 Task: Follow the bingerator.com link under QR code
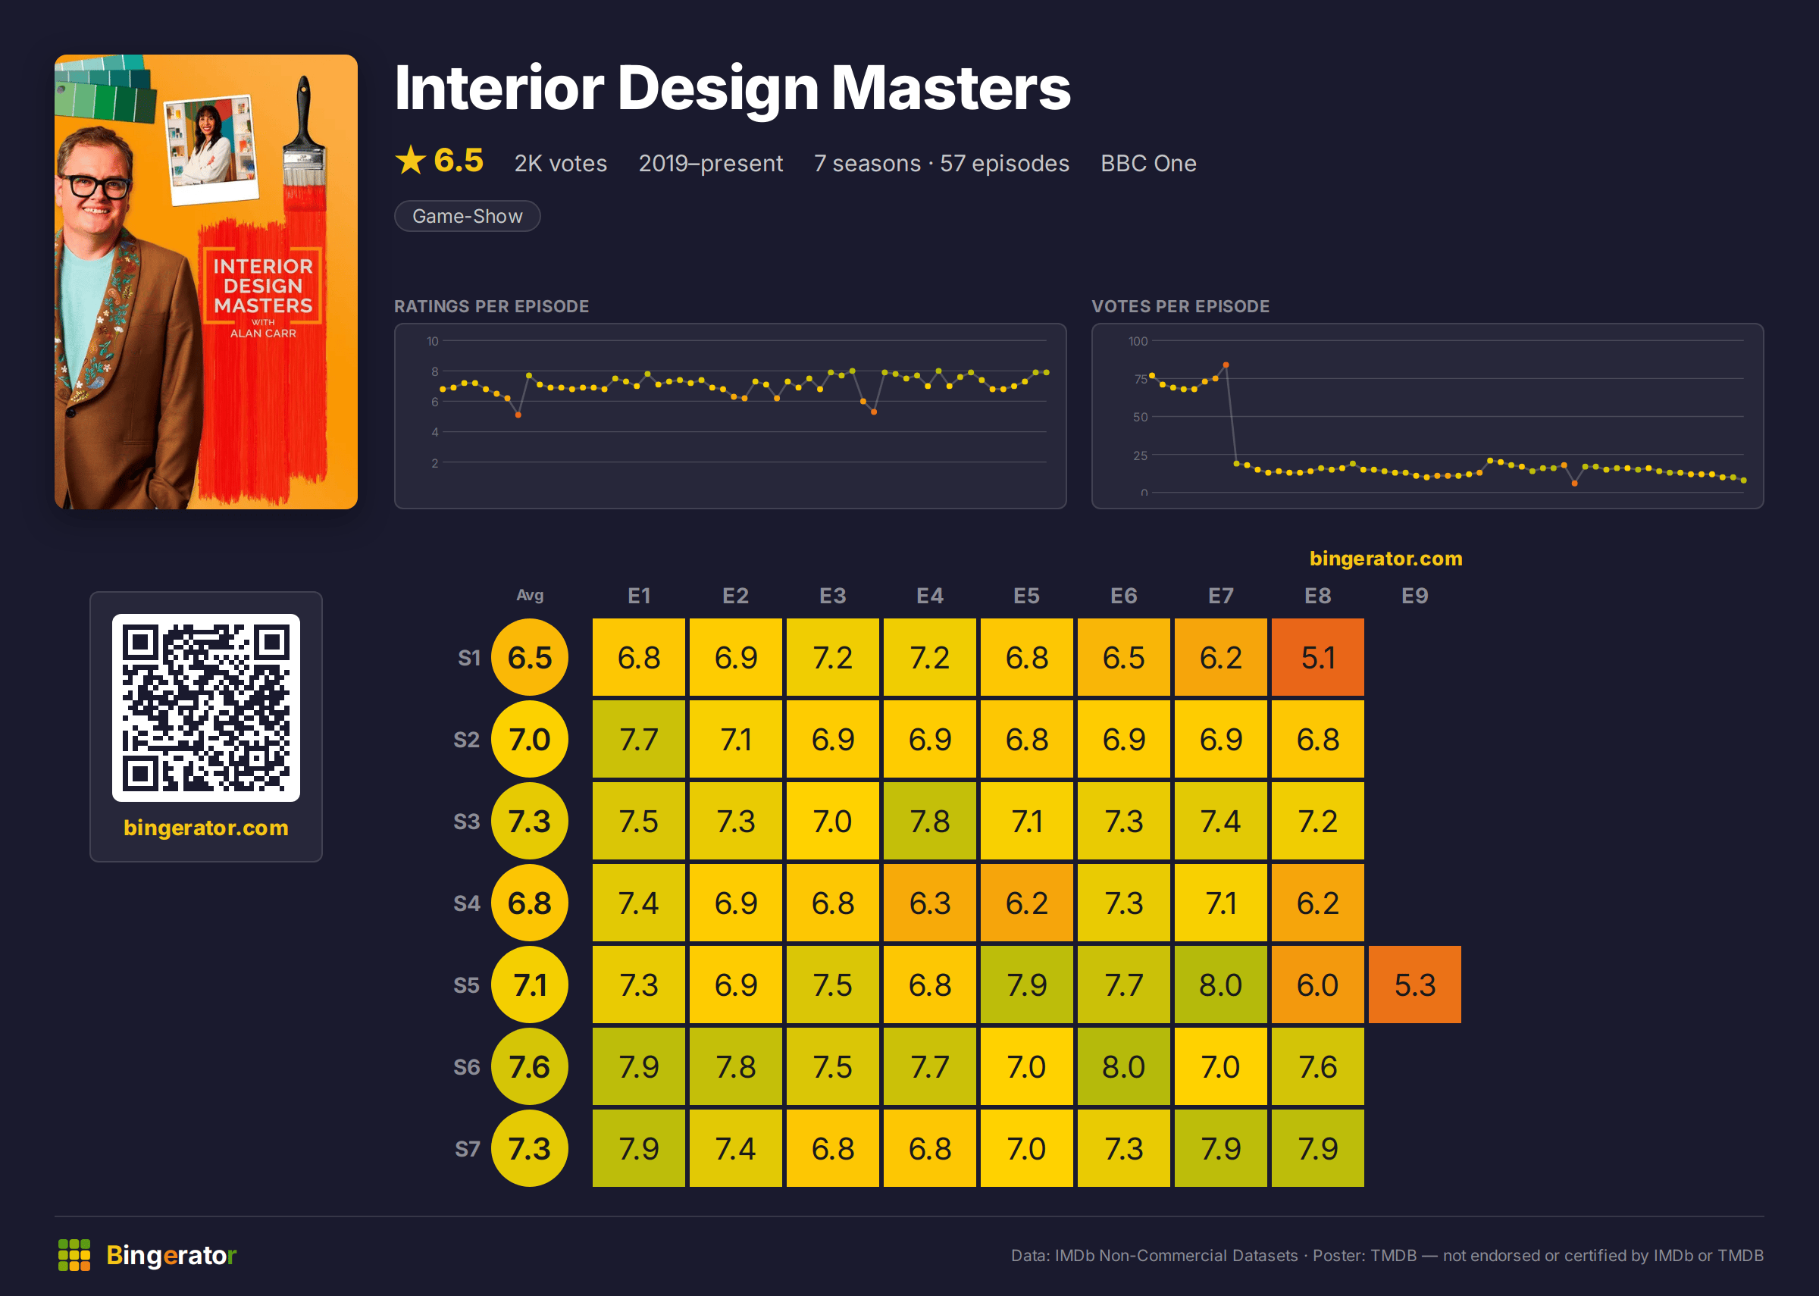[x=206, y=828]
